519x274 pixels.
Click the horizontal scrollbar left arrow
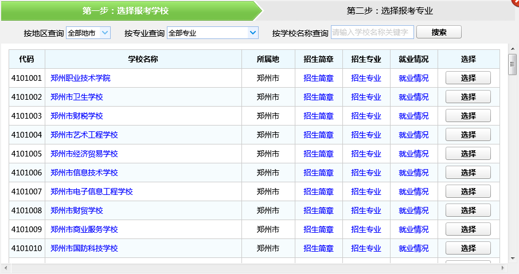[5, 268]
